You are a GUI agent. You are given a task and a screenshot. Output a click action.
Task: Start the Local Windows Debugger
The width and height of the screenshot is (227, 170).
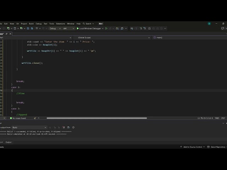click(x=89, y=28)
